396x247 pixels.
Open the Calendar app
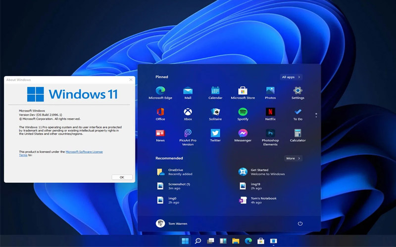tap(215, 93)
